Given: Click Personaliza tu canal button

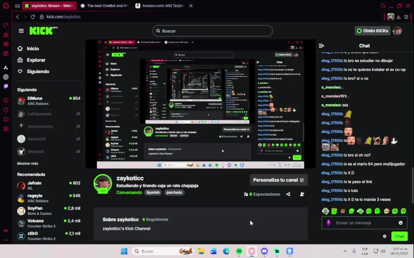Looking at the screenshot, I should [x=279, y=180].
